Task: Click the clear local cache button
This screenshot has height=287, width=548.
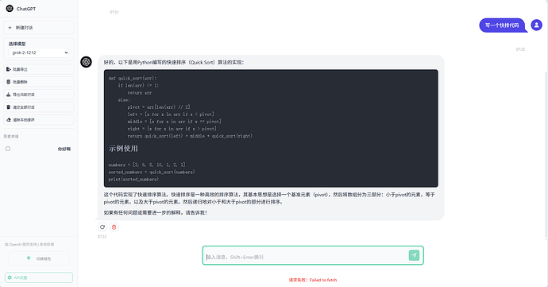Action: point(39,120)
